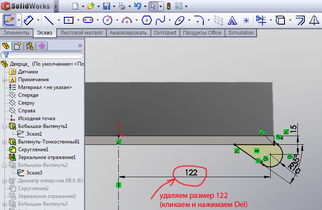
Task: Switch to the Листовой металл tab
Action: coord(82,33)
